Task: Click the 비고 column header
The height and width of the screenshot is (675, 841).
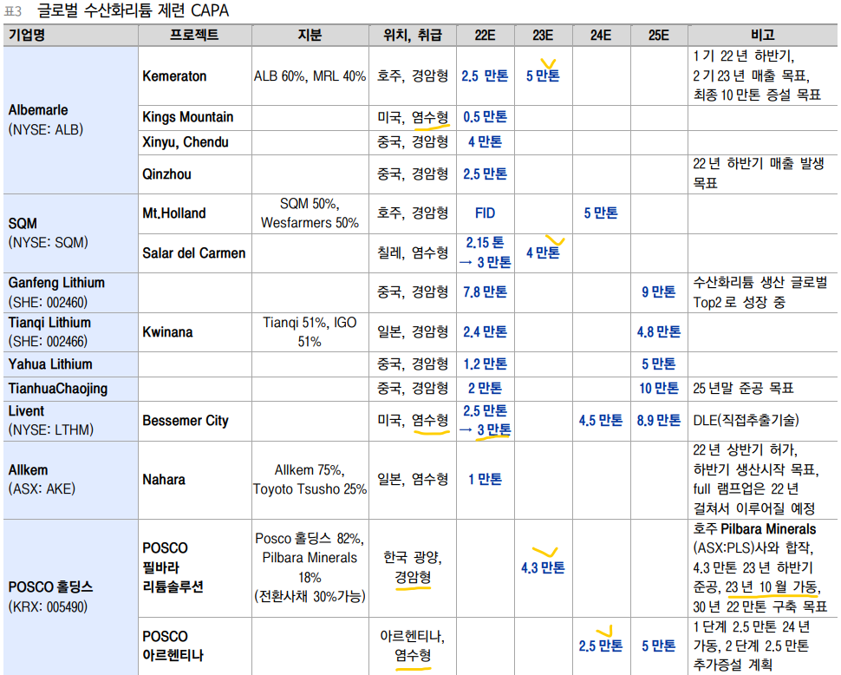Action: [762, 36]
